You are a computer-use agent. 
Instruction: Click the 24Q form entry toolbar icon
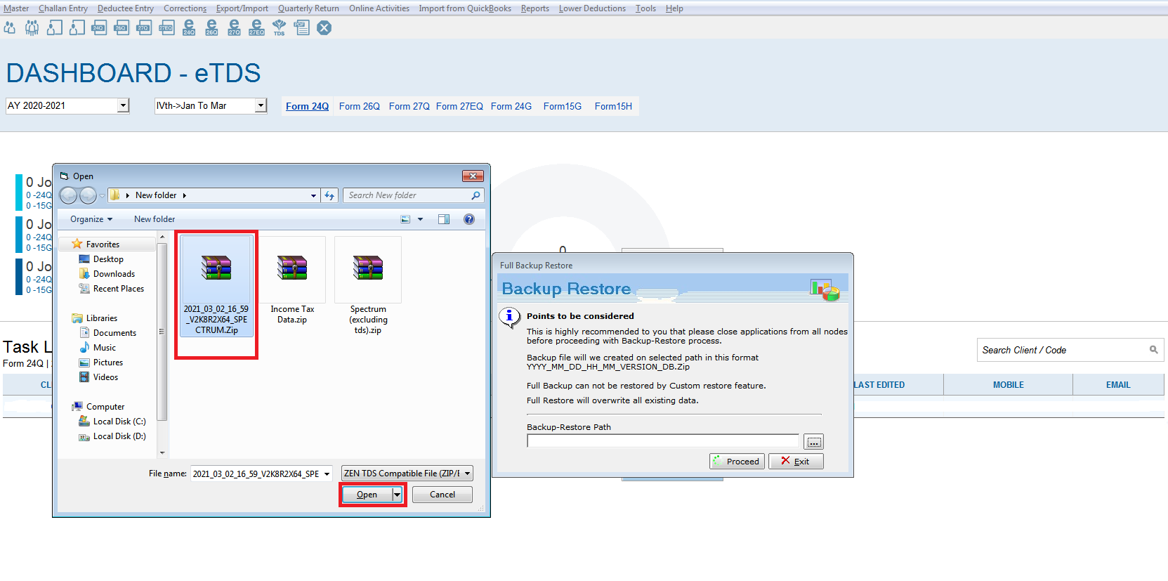click(99, 28)
